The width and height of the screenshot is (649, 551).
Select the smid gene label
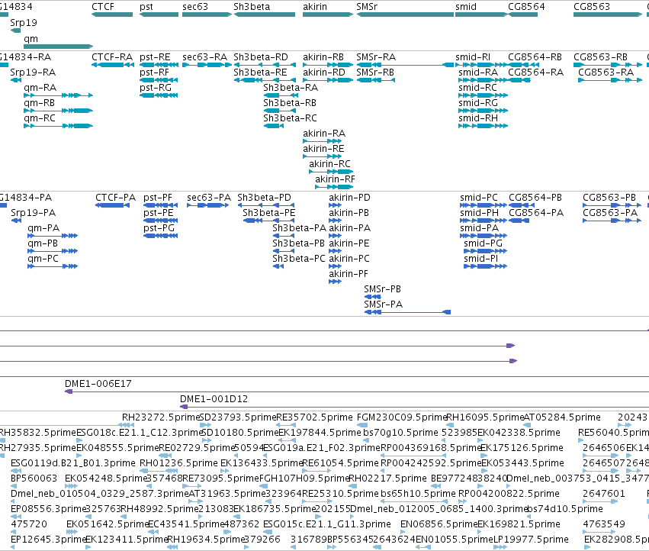(x=466, y=7)
